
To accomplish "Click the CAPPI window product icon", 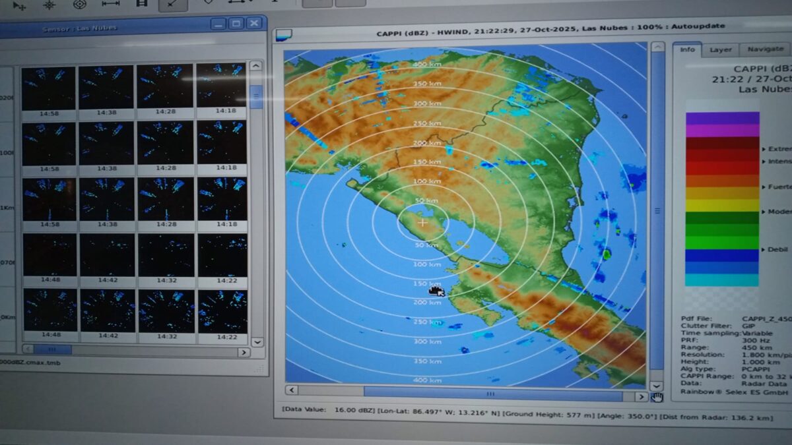I will (x=284, y=35).
